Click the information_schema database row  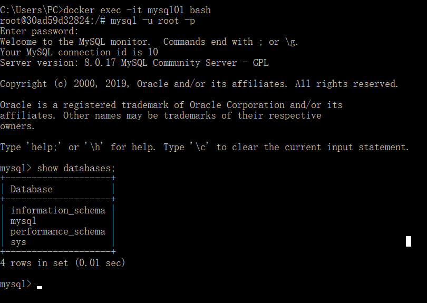tap(58, 210)
